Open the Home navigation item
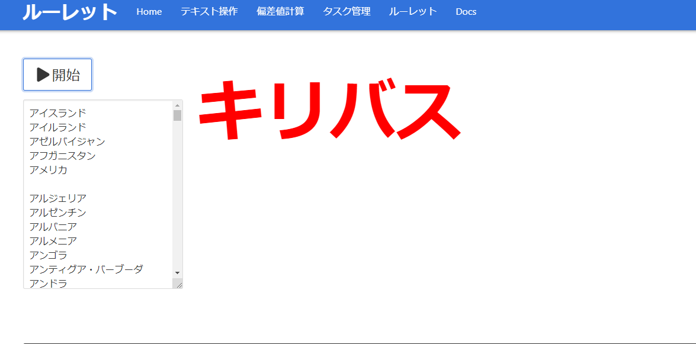Screen dimensions: 696x344 coord(149,11)
